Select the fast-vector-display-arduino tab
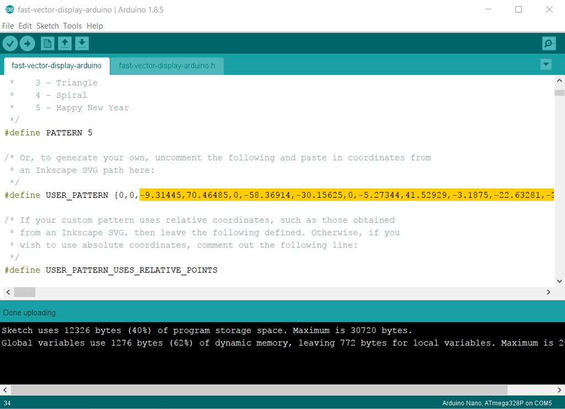The image size is (565, 409). tap(57, 66)
